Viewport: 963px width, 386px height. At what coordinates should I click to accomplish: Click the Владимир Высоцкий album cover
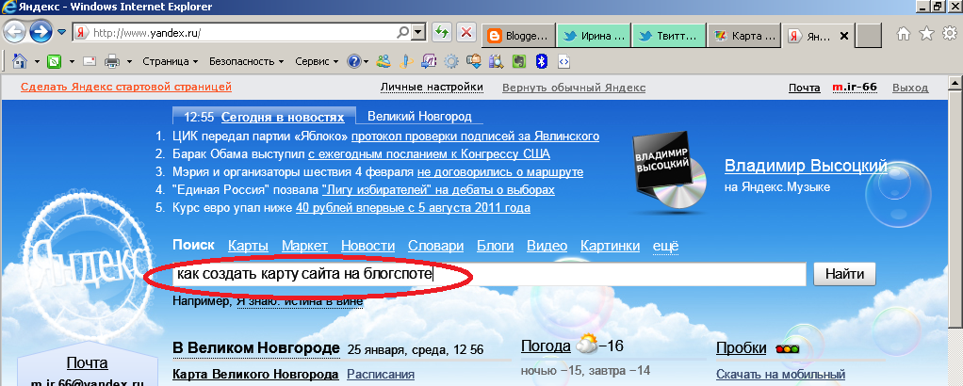(x=669, y=170)
